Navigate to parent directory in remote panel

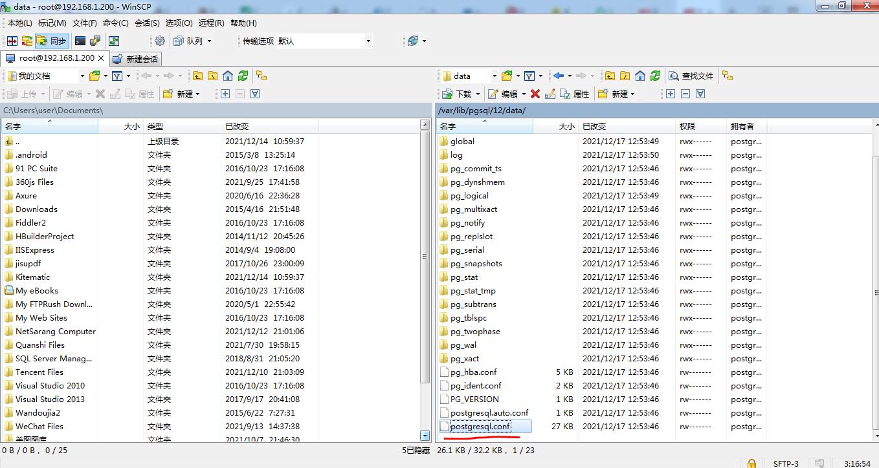click(x=609, y=76)
